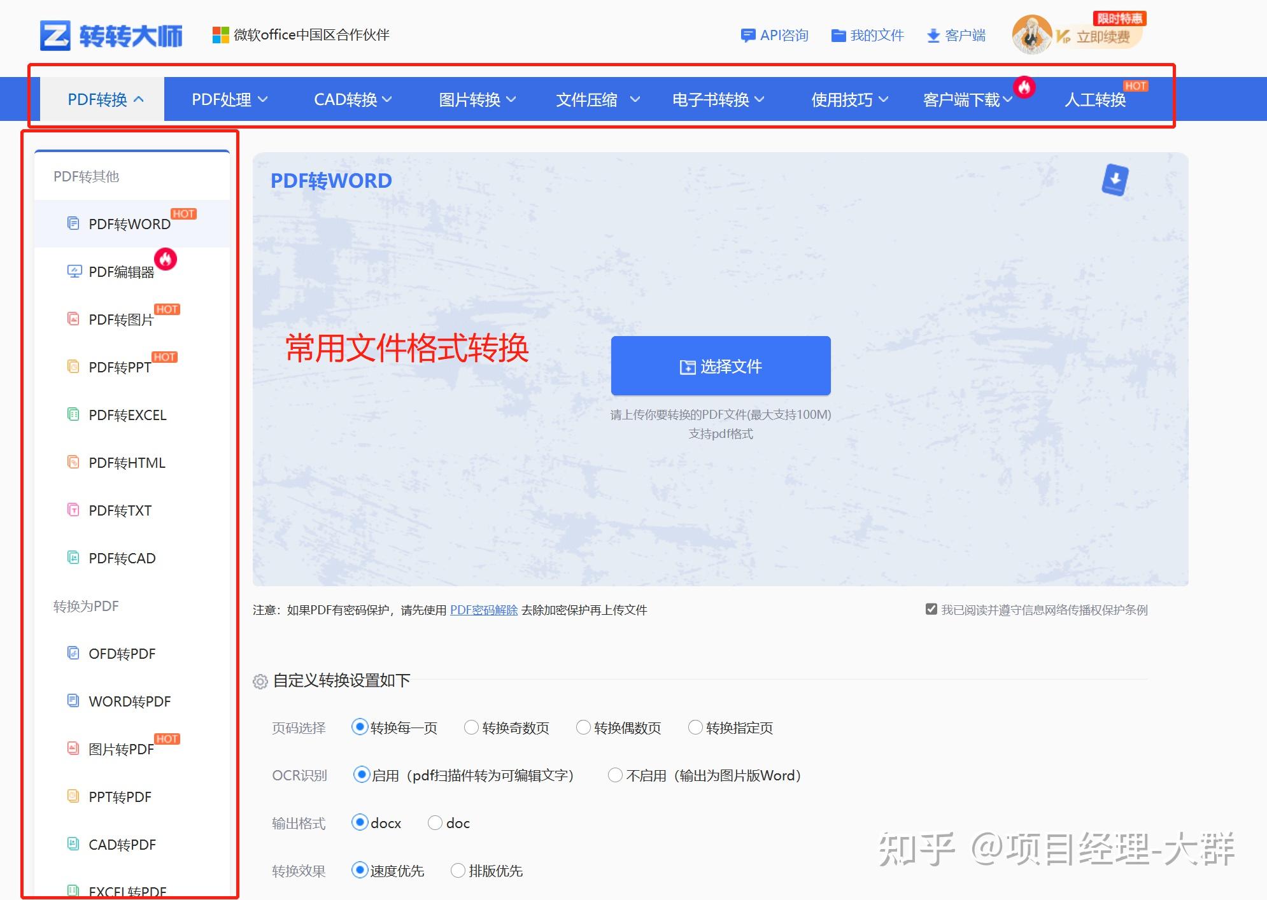Toggle the 我已阅读并遵守 checkbox
This screenshot has height=900, width=1267.
931,609
